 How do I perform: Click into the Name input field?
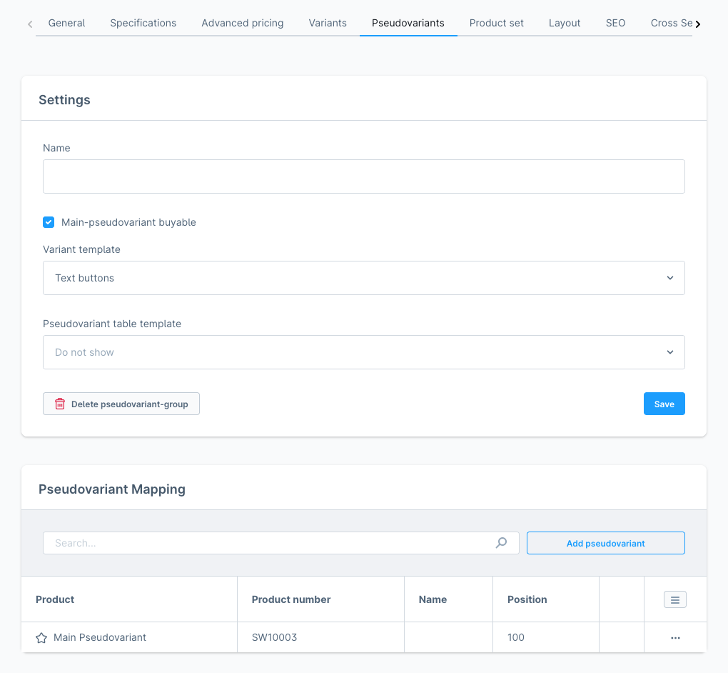[x=363, y=176]
